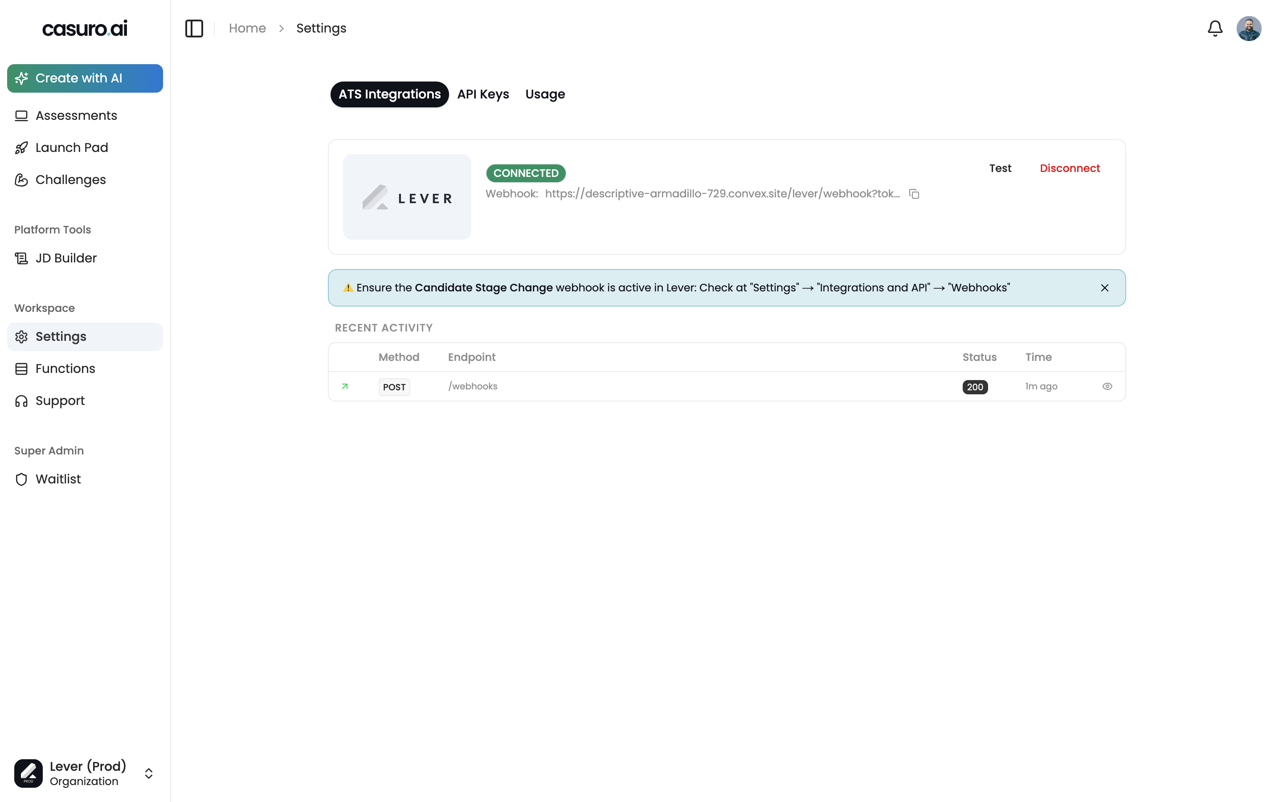Open the Launch Pad rocket item
The width and height of the screenshot is (1283, 802).
pos(72,147)
